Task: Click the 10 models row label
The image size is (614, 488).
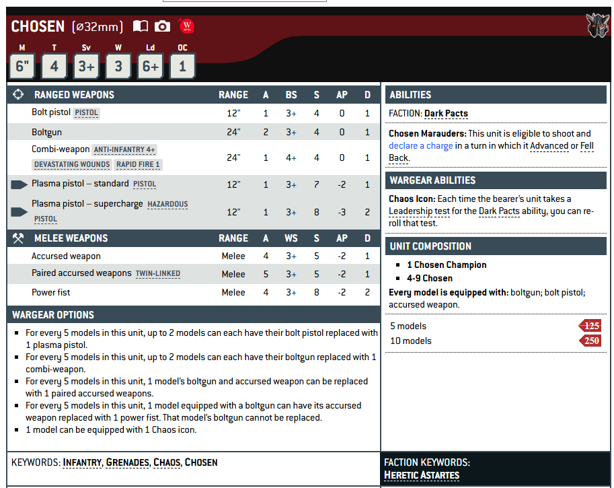Action: coord(410,341)
